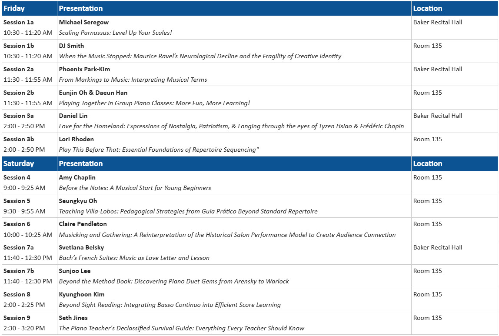This screenshot has width=499, height=336.
Task: Click Session 1a Baker Recital Hall location
Action: pyautogui.click(x=438, y=22)
